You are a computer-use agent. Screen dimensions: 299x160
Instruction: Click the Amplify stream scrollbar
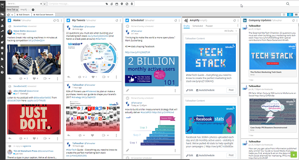[x=240, y=63]
